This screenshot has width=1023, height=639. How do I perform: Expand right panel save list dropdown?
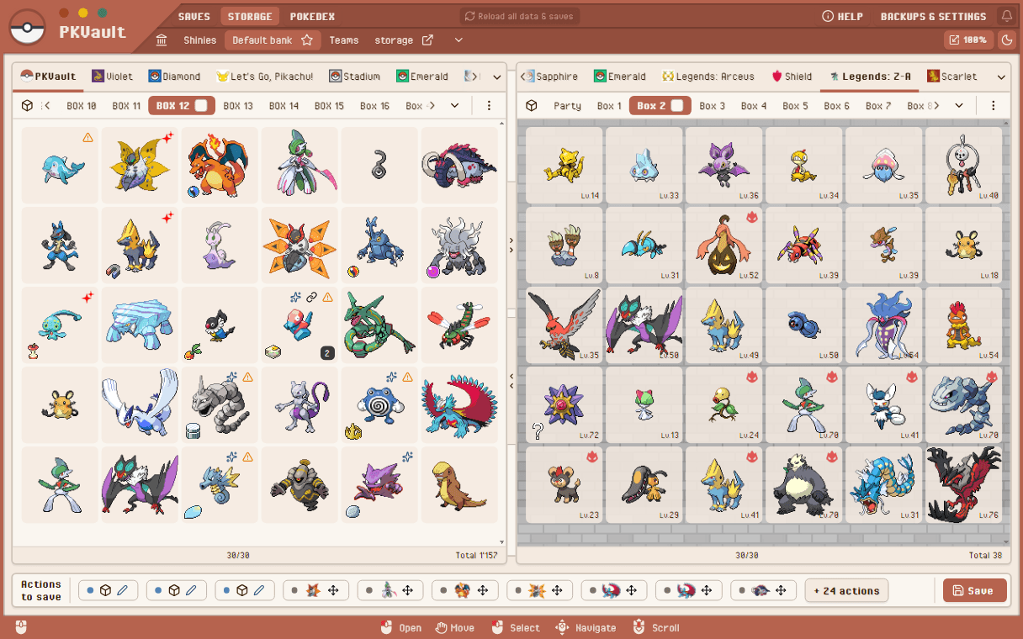tap(1001, 77)
